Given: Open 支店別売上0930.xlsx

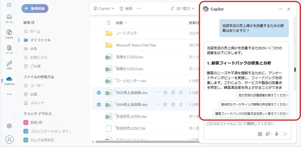Looking at the screenshot, I should click(x=131, y=117).
